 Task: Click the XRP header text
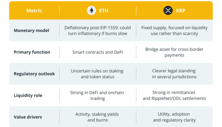click(180, 11)
